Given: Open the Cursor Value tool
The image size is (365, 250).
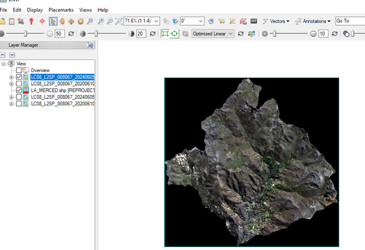Looking at the screenshot, I should point(211,21).
